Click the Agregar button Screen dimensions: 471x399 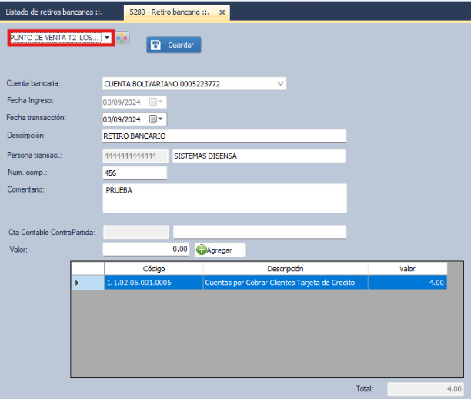pos(219,250)
